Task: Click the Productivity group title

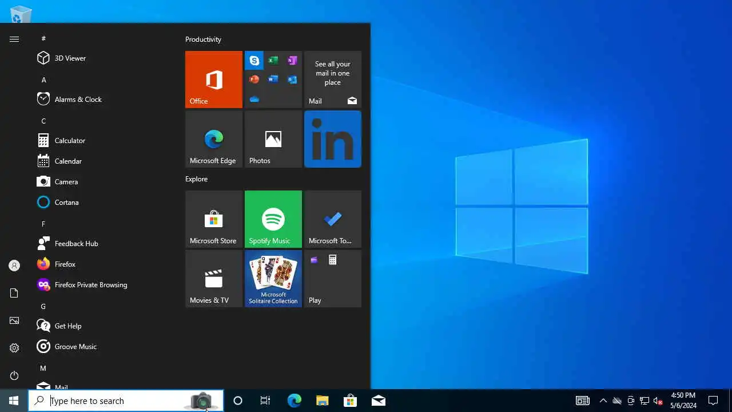Action: (203, 39)
